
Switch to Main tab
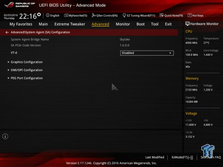click(43, 24)
